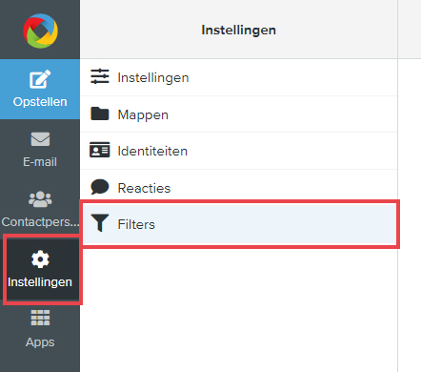This screenshot has width=421, height=372.
Task: Open the E-mail envelope icon
Action: click(x=40, y=139)
